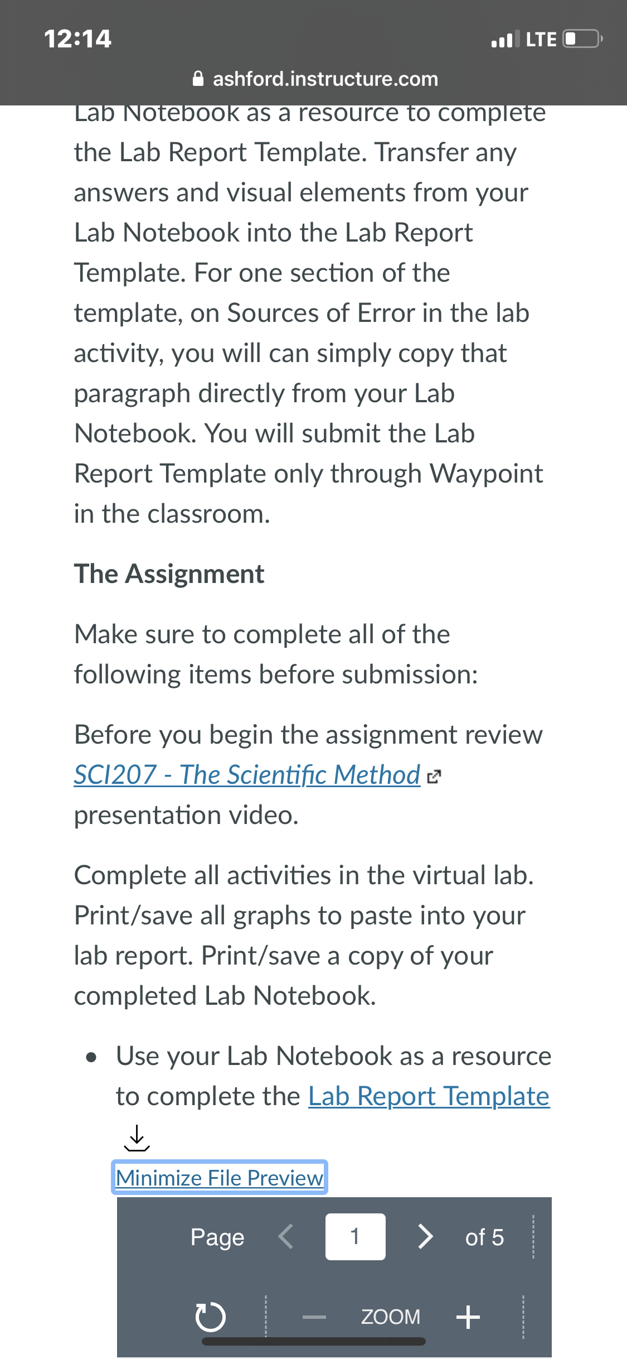Rotate the document preview
Screen dimensions: 627x1359
point(211,1317)
